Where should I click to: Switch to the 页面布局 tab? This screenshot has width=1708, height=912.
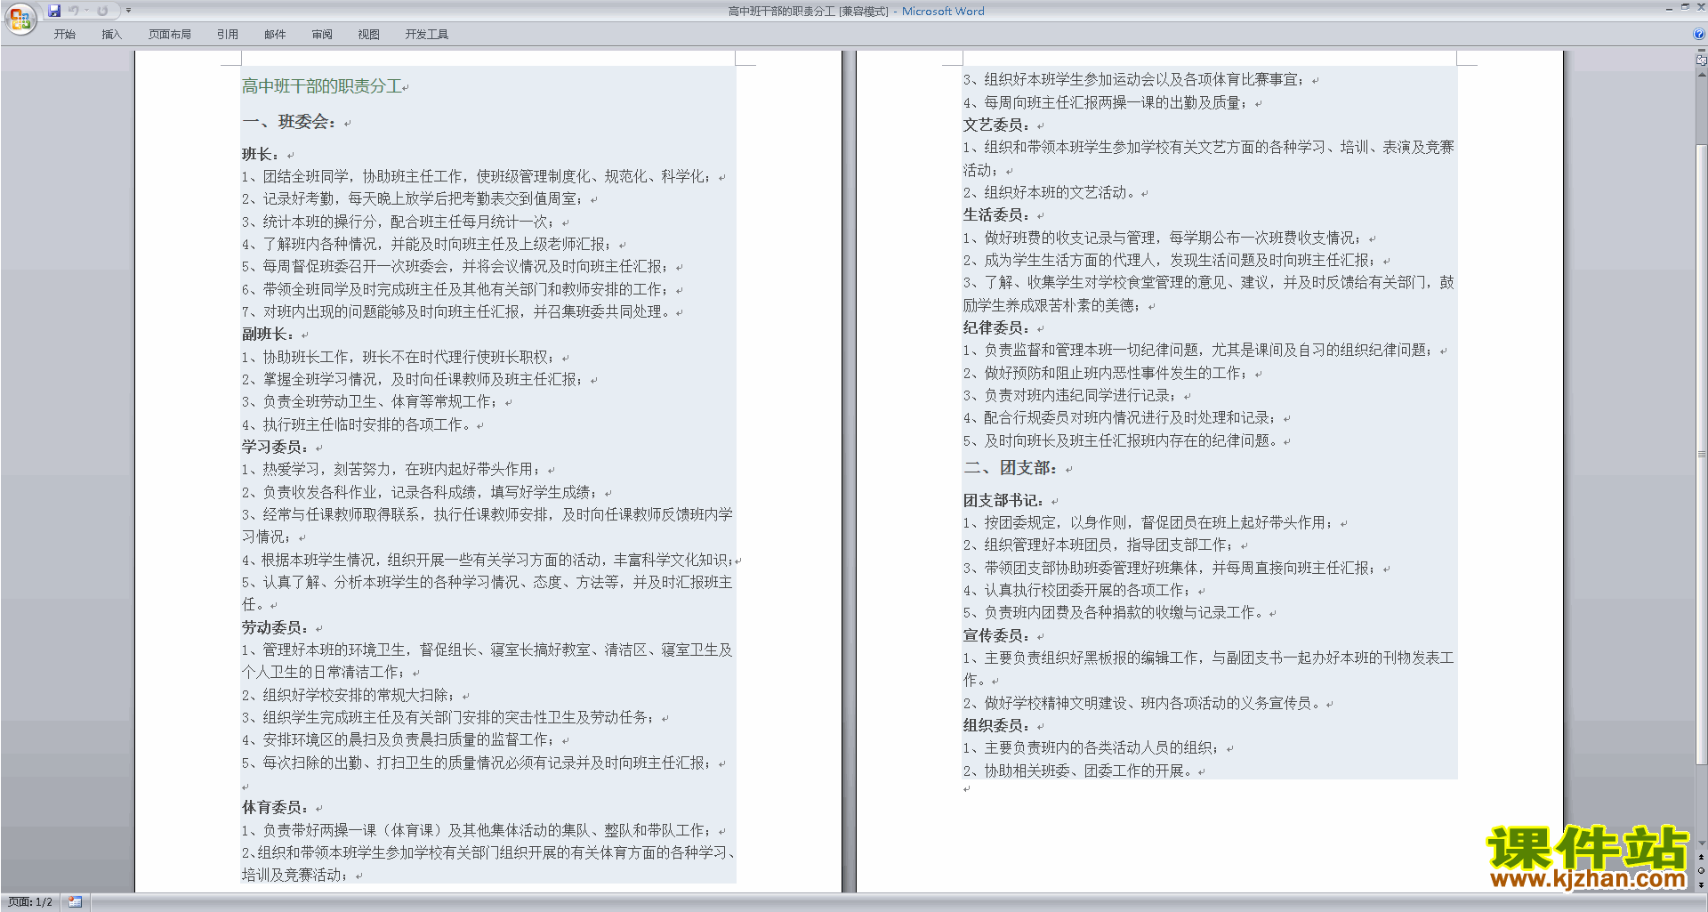[170, 35]
